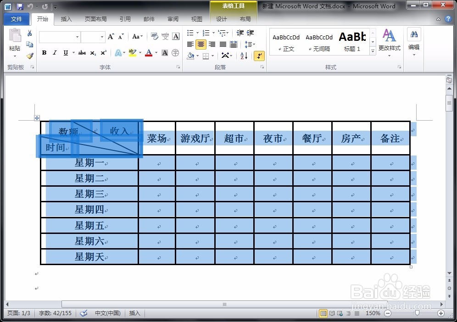Open the File (文件) tab
Viewport: 457px width, 322px height.
17,19
